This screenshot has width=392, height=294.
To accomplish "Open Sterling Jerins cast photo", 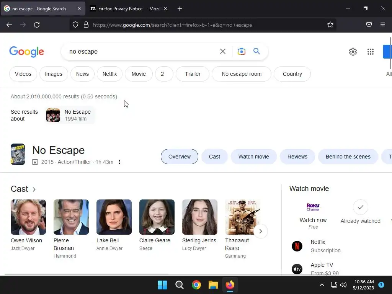I will pyautogui.click(x=200, y=217).
